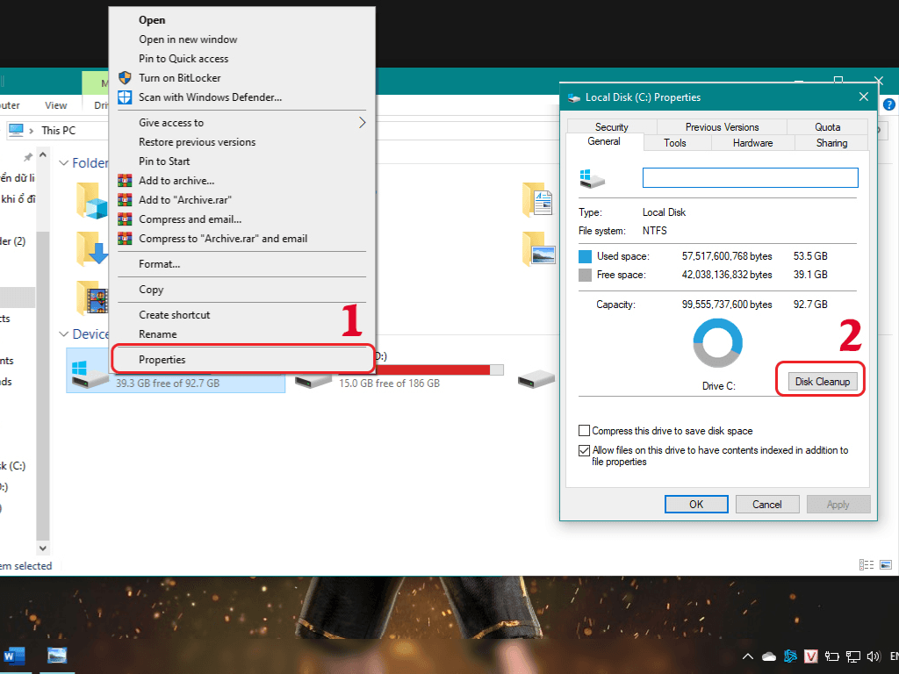
Task: Show hidden system tray icons
Action: 748,656
